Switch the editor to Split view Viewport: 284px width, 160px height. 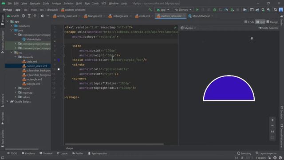pos(260,22)
